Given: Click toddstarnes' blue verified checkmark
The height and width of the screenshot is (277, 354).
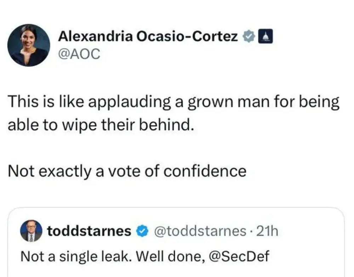Looking at the screenshot, I should click(x=142, y=231).
